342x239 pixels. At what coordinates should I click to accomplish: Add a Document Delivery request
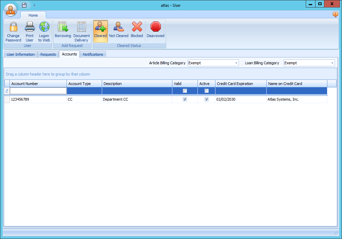pyautogui.click(x=81, y=31)
